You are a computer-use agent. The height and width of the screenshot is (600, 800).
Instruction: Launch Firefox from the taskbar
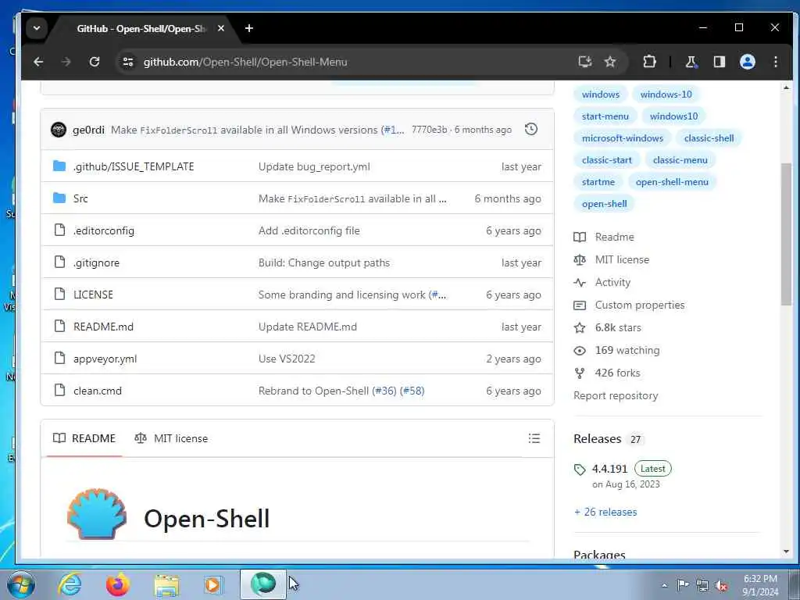point(117,584)
